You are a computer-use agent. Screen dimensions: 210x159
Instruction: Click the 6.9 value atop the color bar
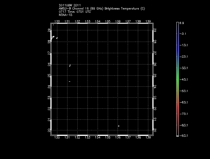182,23
